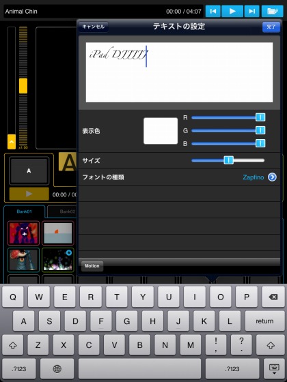
Task: Skip to previous track button
Action: (213, 11)
